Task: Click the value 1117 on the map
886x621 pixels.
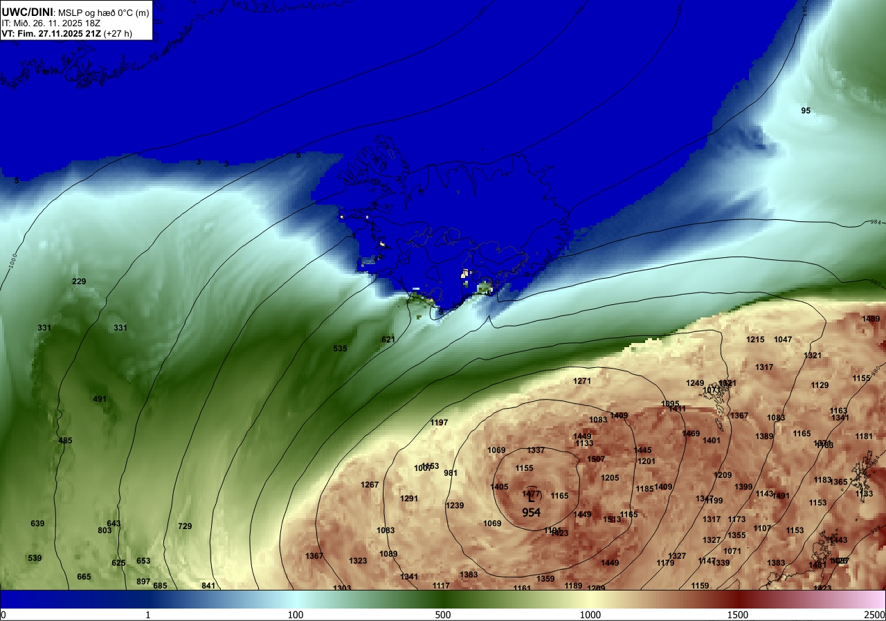Action: [441, 586]
